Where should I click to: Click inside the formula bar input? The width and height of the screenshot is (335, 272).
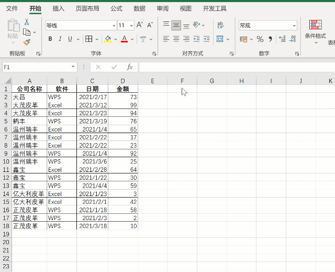pyautogui.click(x=237, y=67)
